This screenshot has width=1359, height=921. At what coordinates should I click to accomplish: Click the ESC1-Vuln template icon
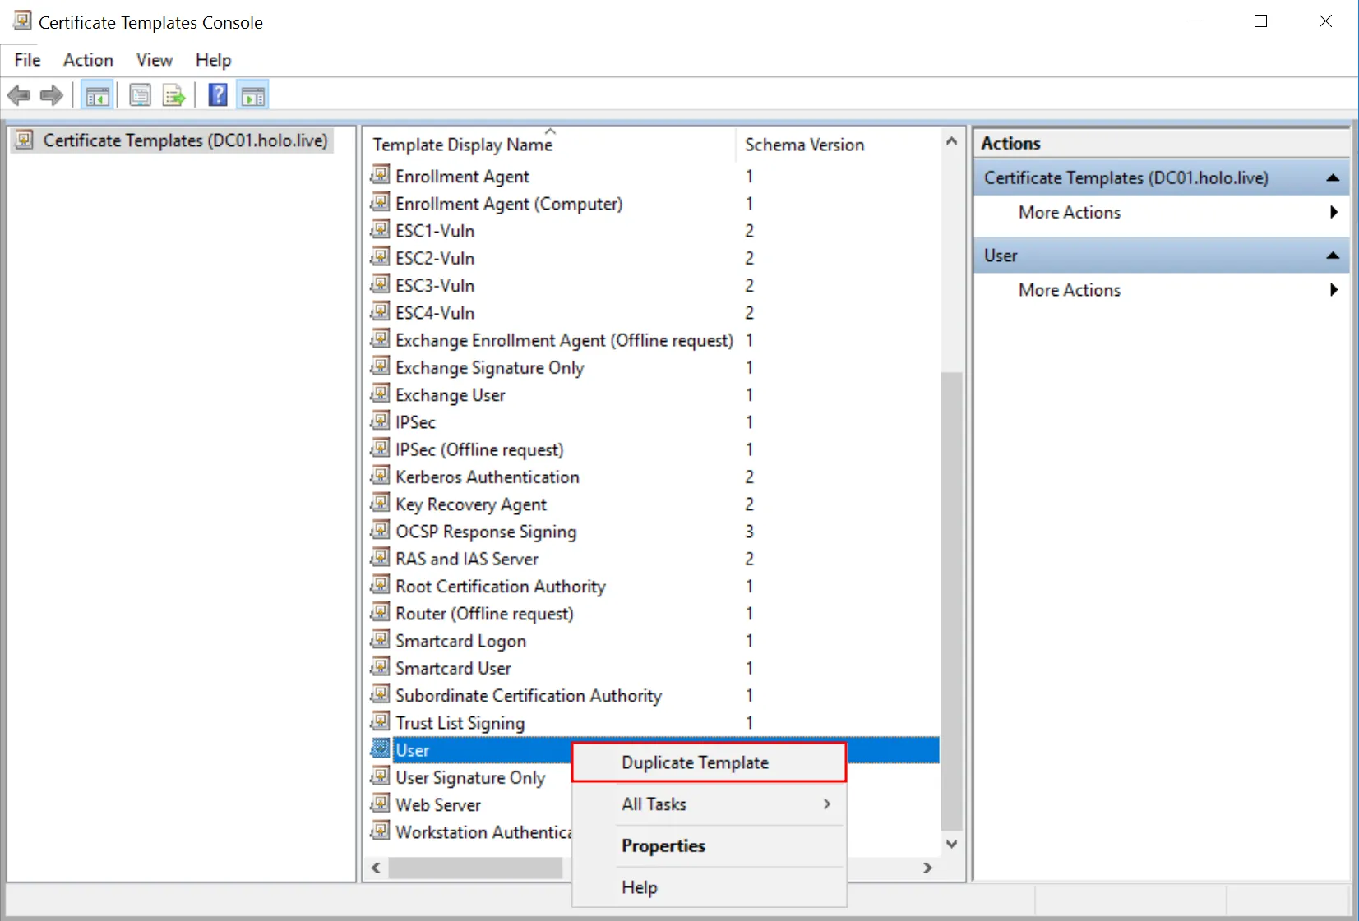point(380,230)
